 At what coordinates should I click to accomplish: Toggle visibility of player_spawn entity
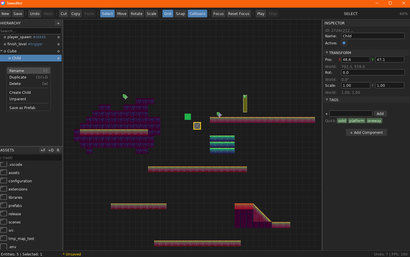click(x=58, y=37)
